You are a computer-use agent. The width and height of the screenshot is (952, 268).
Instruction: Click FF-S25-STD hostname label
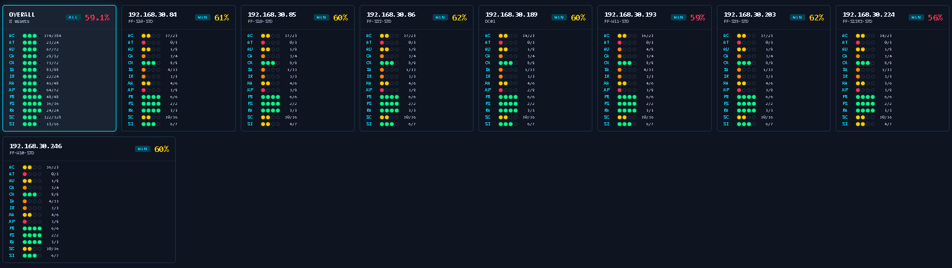(736, 22)
